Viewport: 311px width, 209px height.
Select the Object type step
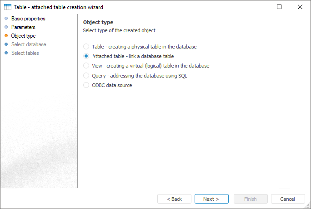[23, 36]
